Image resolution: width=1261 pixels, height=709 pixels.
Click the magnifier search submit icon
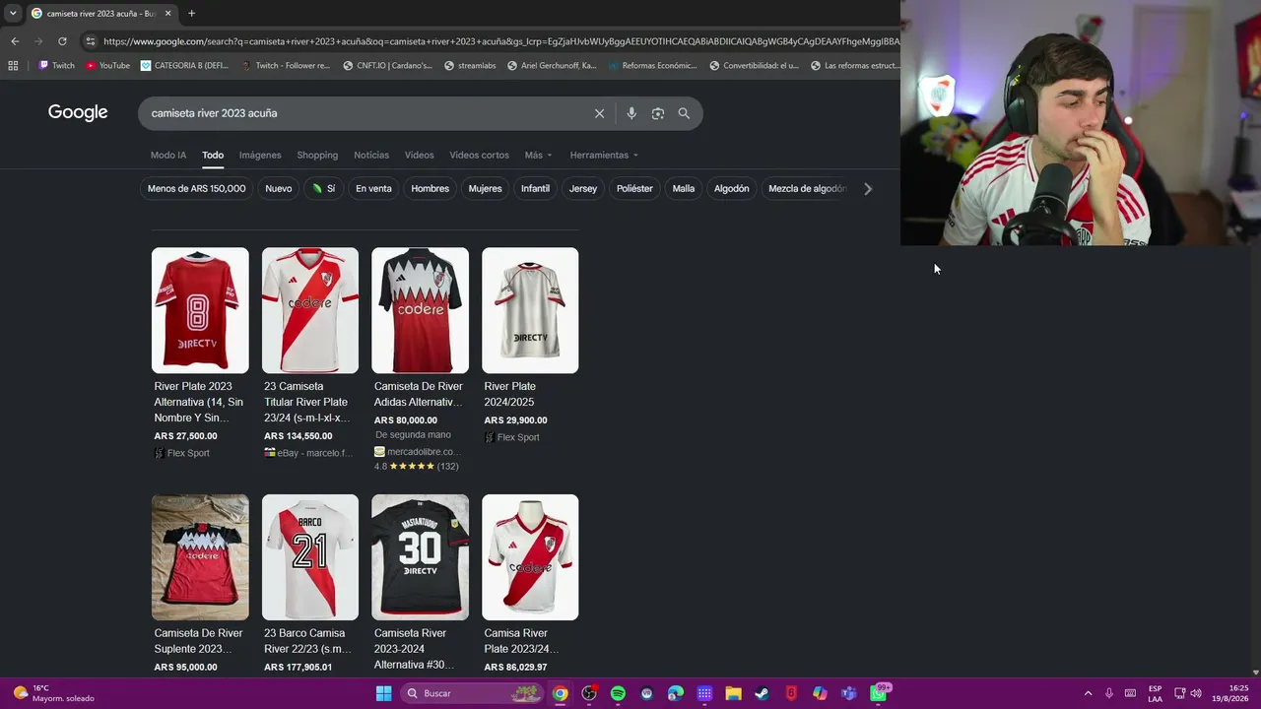click(684, 113)
